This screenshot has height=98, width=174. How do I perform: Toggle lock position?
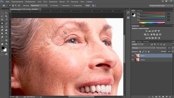tap(146, 51)
